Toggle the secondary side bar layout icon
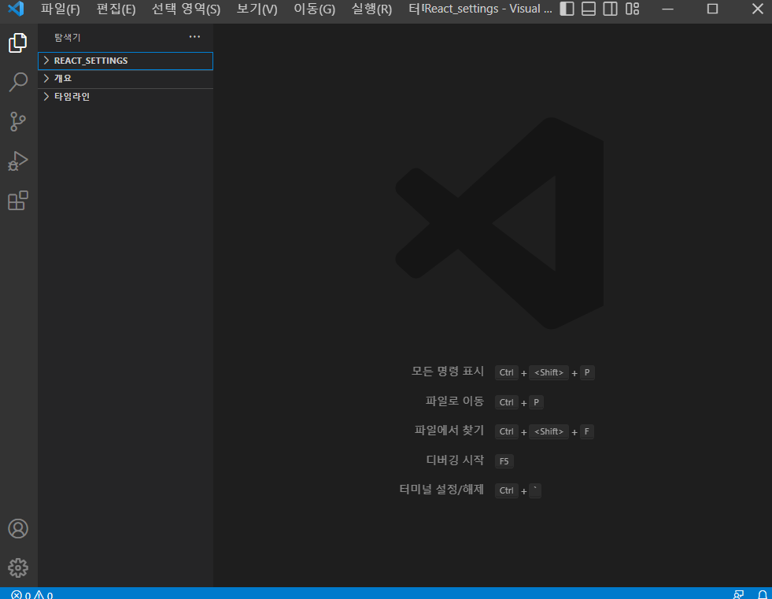Screen dimensions: 772x599 pos(610,9)
